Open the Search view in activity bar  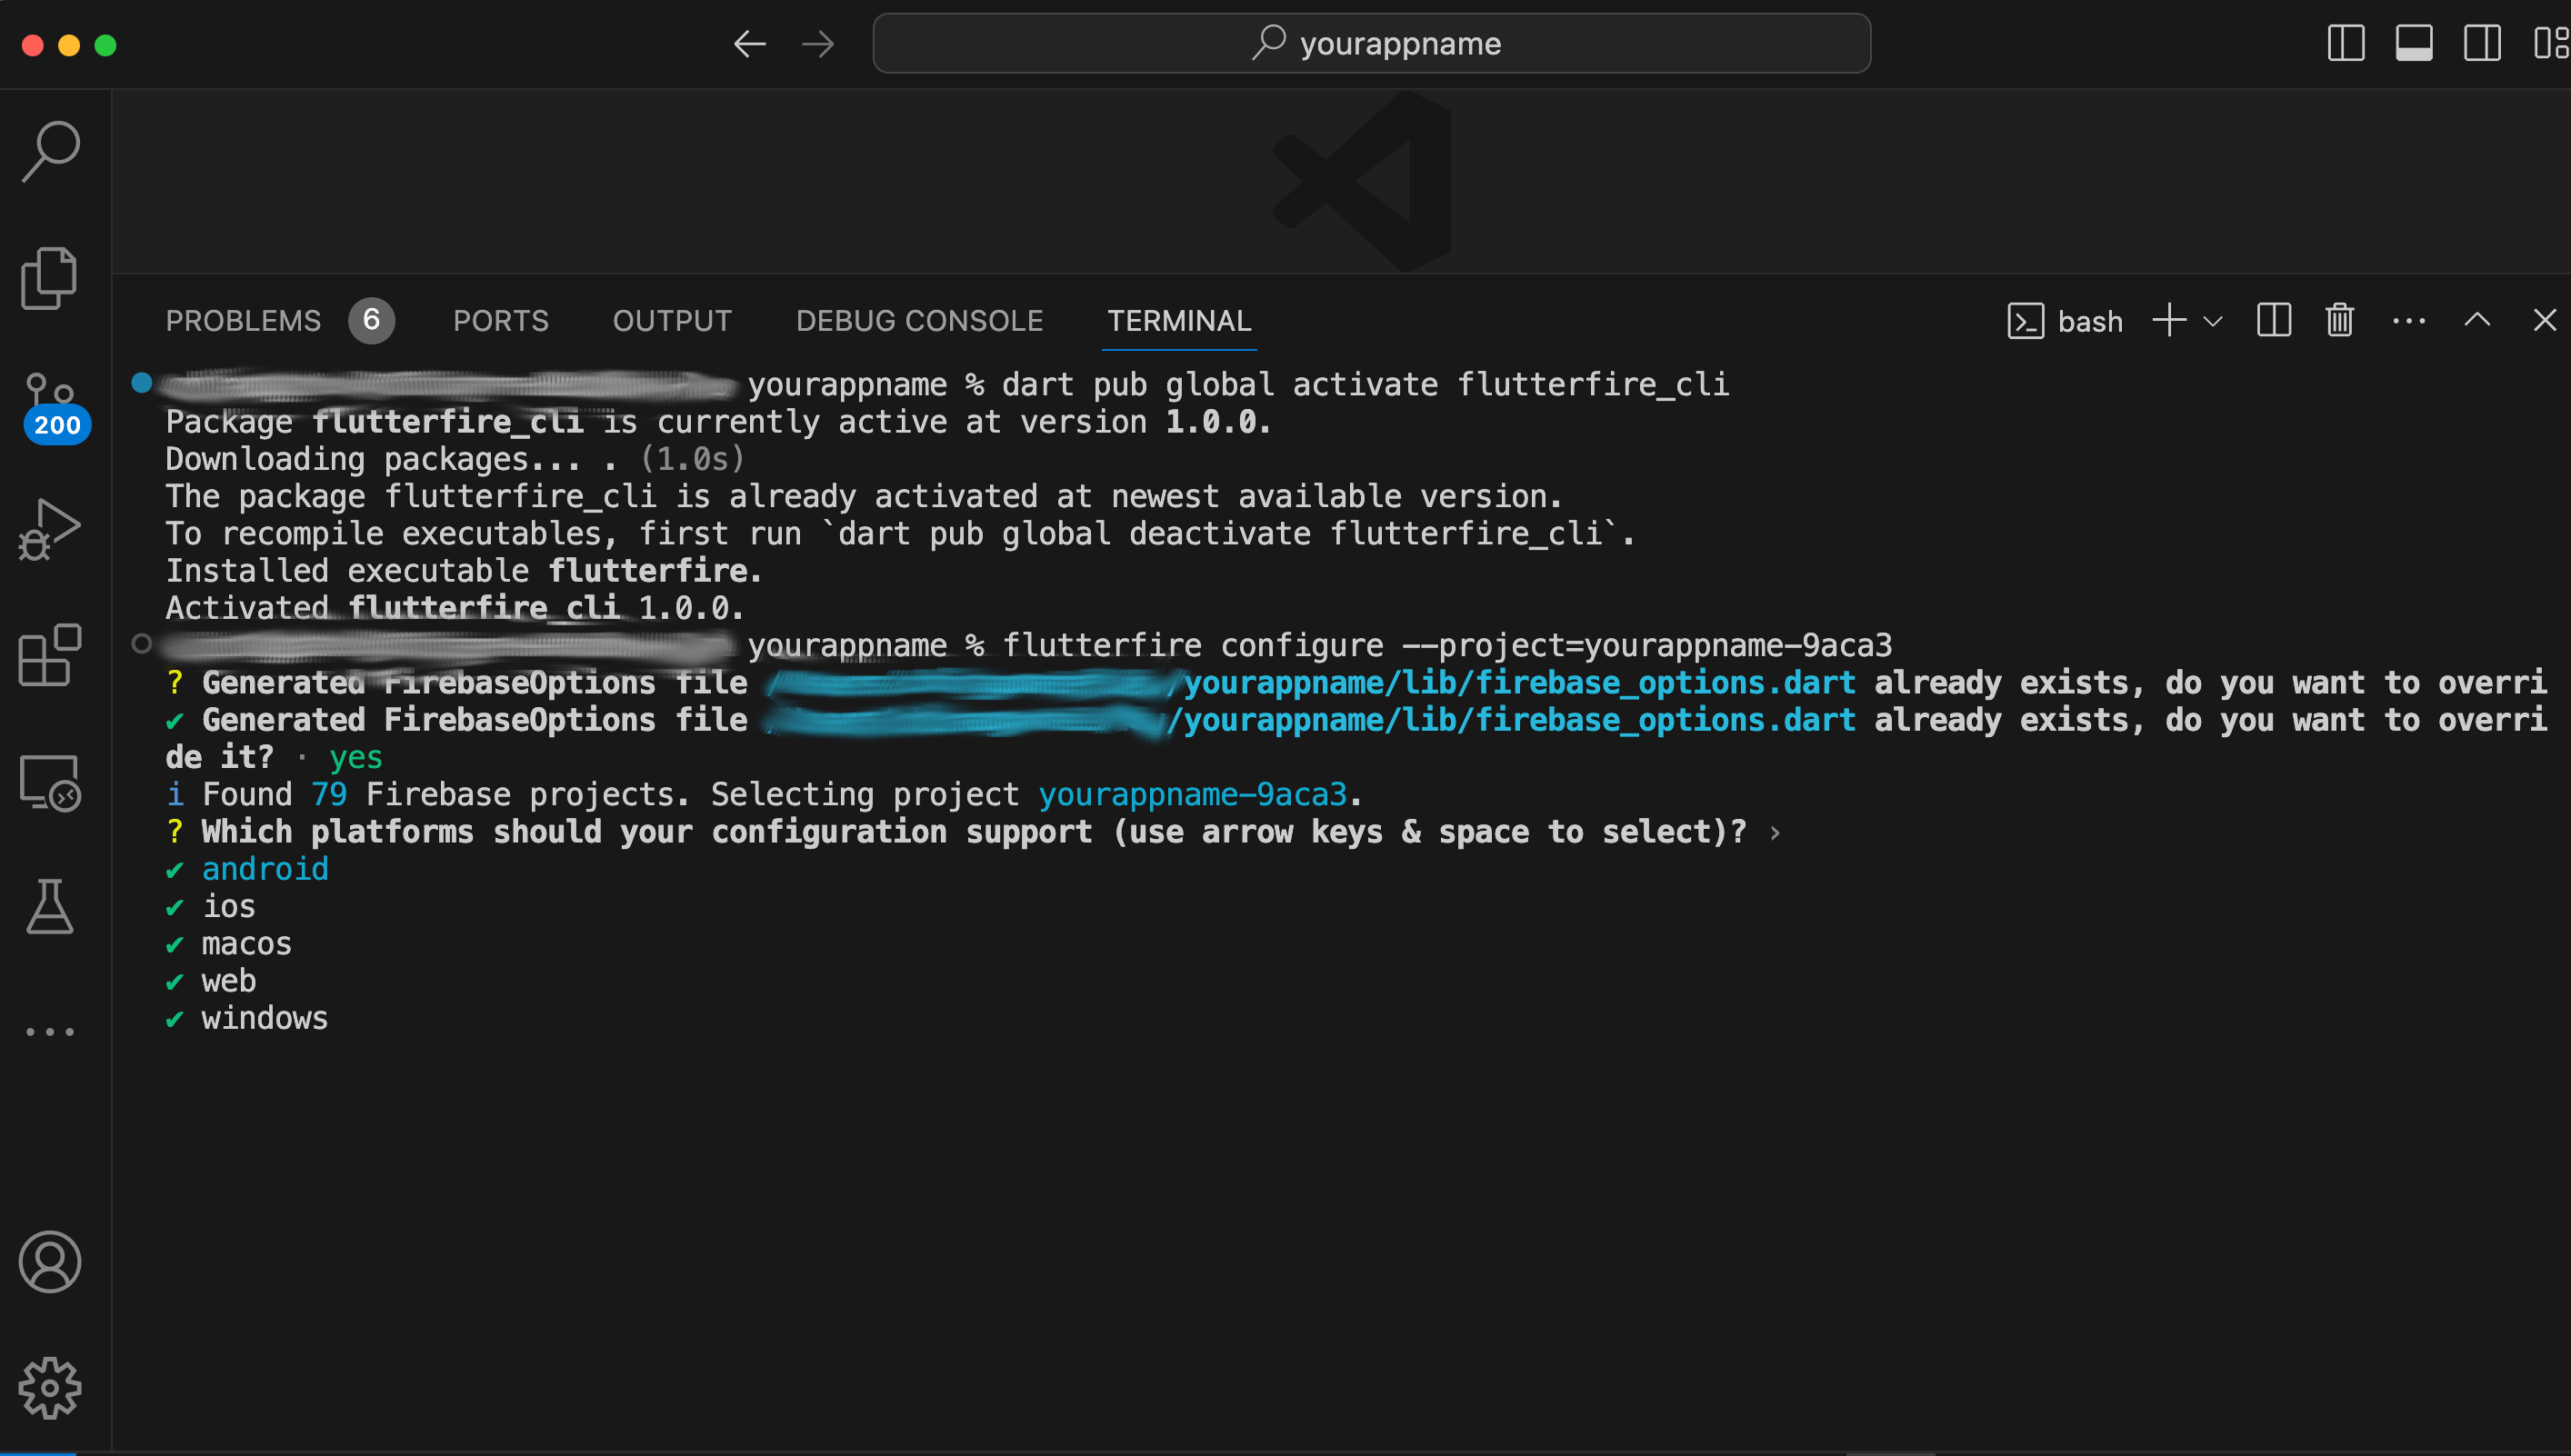(x=50, y=151)
